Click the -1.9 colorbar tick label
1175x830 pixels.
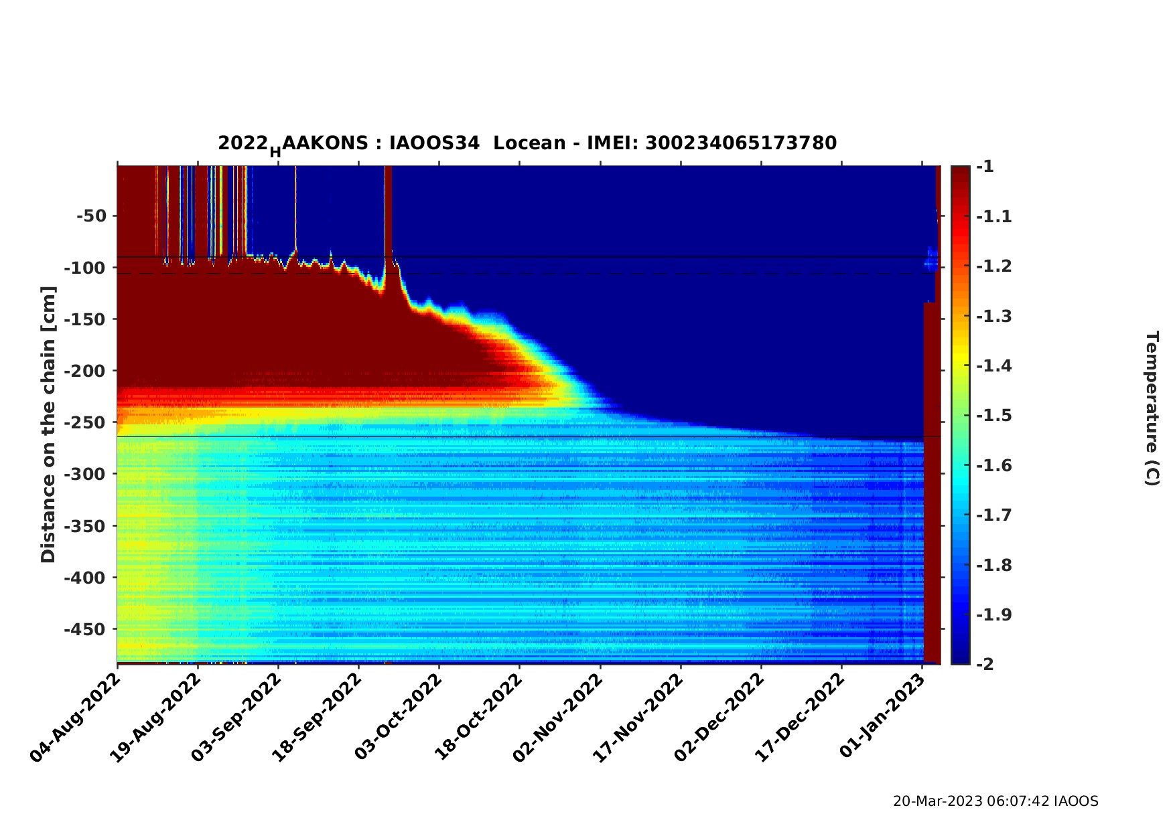click(x=994, y=614)
